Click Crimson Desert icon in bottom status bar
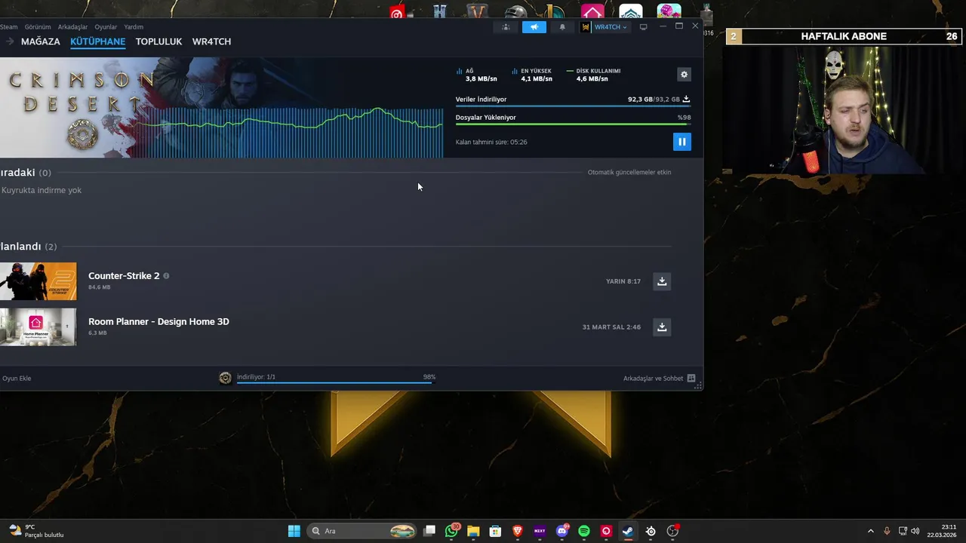The width and height of the screenshot is (966, 543). tap(225, 379)
